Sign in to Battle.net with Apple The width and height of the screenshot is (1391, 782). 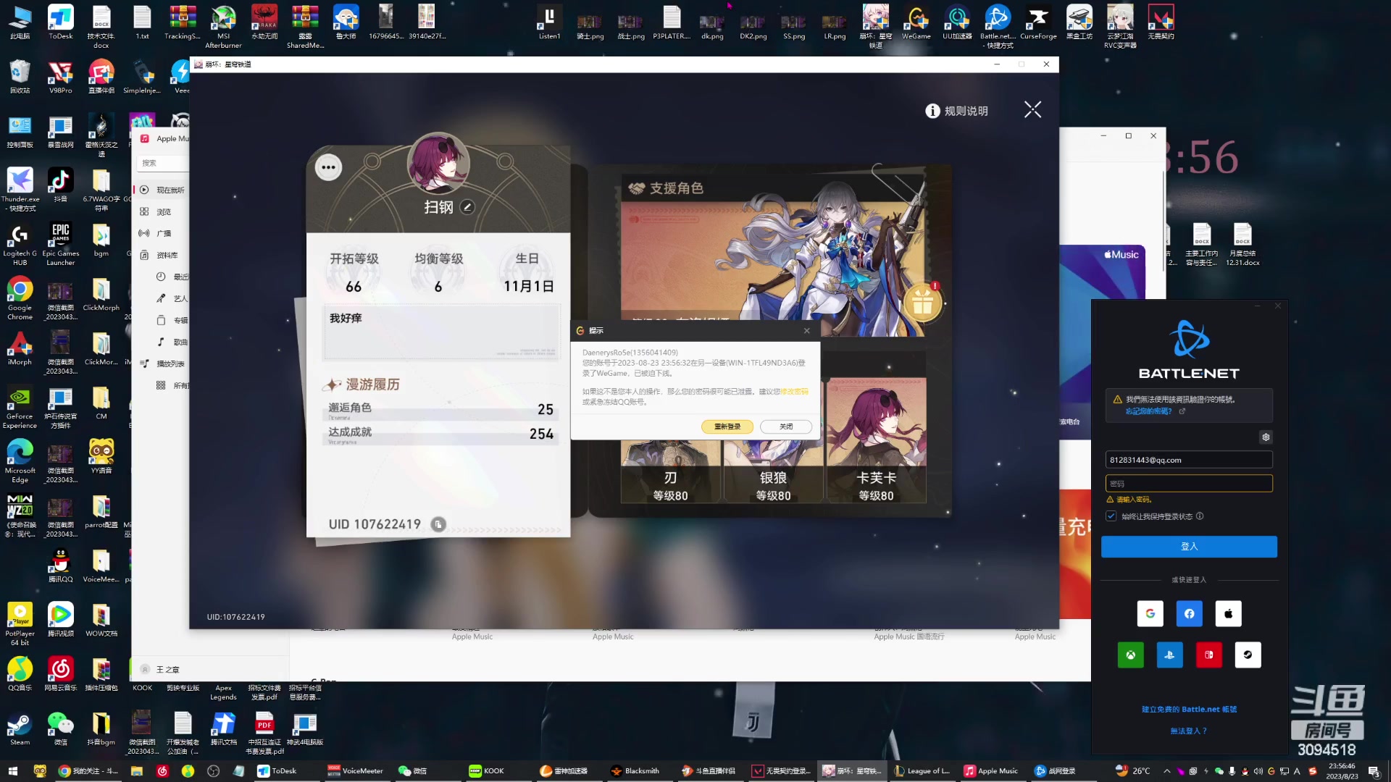coord(1228,613)
